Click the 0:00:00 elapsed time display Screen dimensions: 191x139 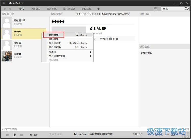[138, 134]
